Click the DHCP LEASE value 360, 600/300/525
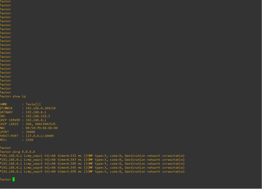 (40, 124)
